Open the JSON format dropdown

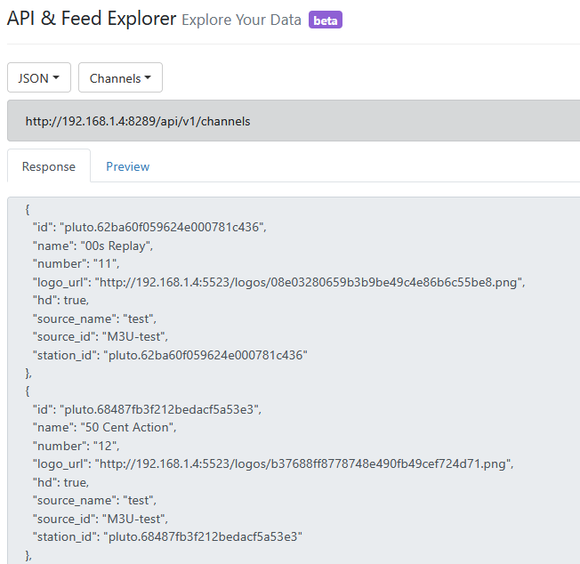point(39,78)
